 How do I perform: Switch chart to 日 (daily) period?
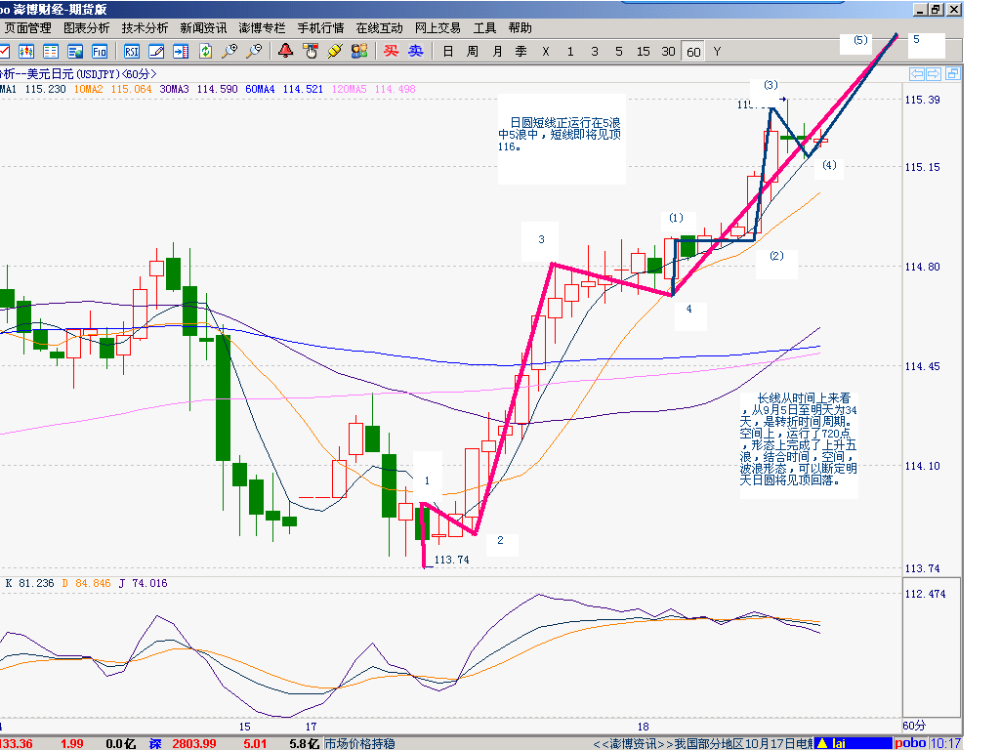pos(448,51)
